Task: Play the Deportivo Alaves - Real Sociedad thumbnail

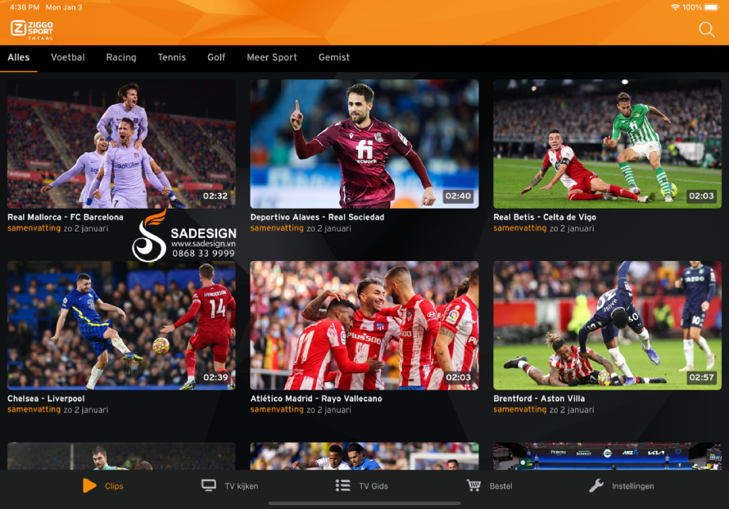Action: (364, 143)
